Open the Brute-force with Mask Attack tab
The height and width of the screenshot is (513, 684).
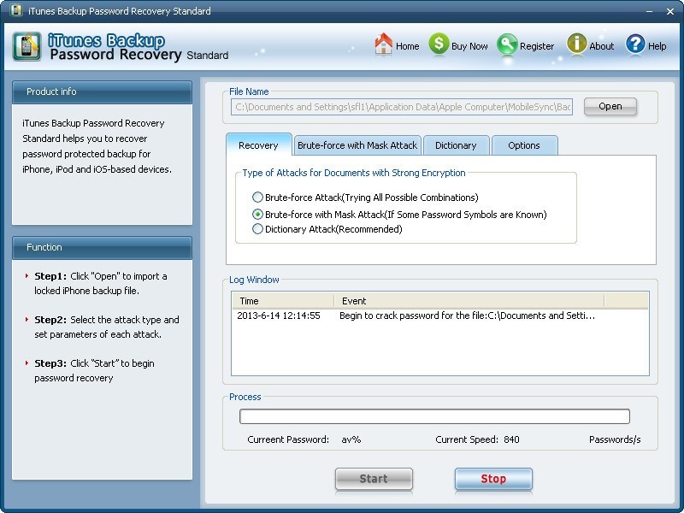357,145
